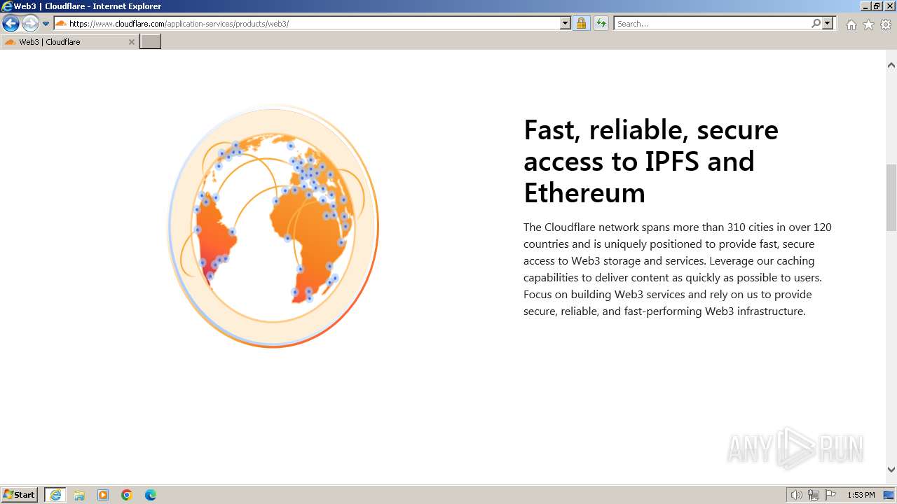Click inside the Search box
The image size is (897, 504).
tap(712, 23)
